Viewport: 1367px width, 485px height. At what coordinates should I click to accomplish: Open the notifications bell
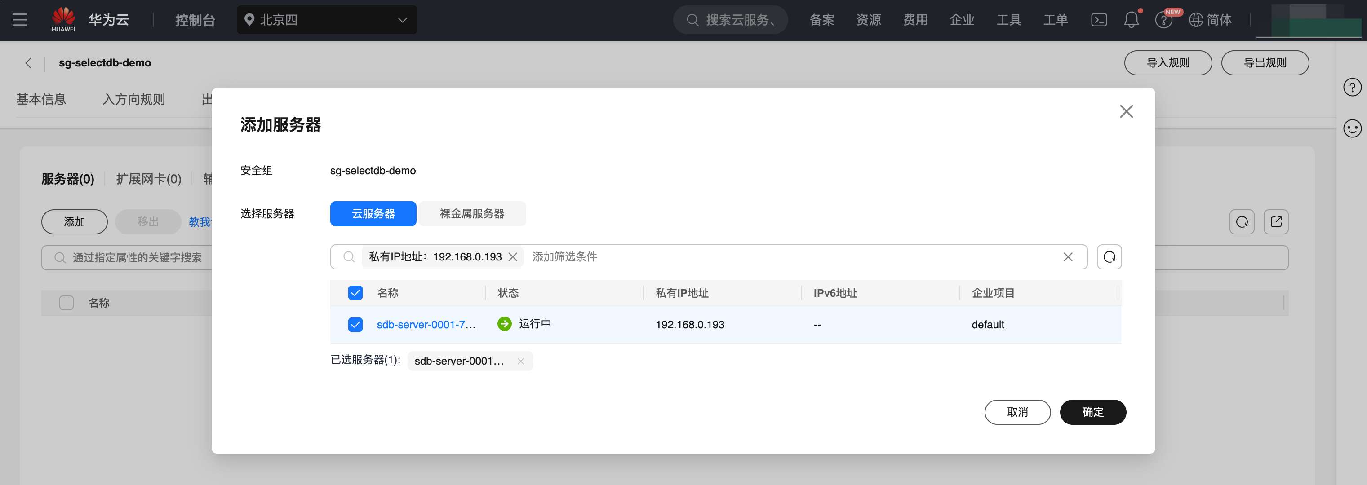coord(1131,20)
